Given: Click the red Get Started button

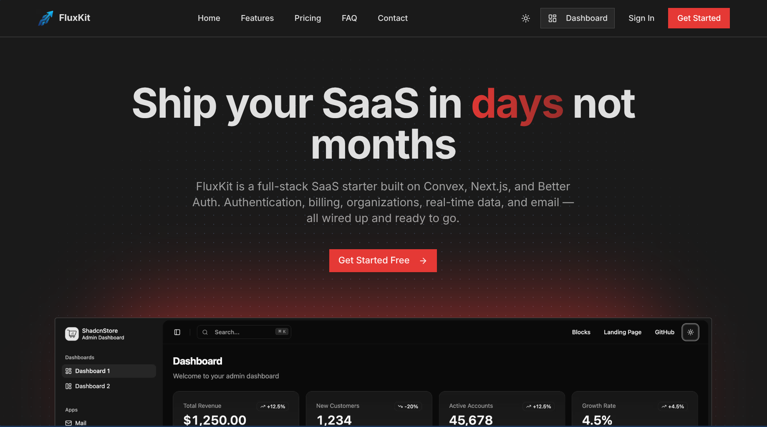Looking at the screenshot, I should point(699,18).
